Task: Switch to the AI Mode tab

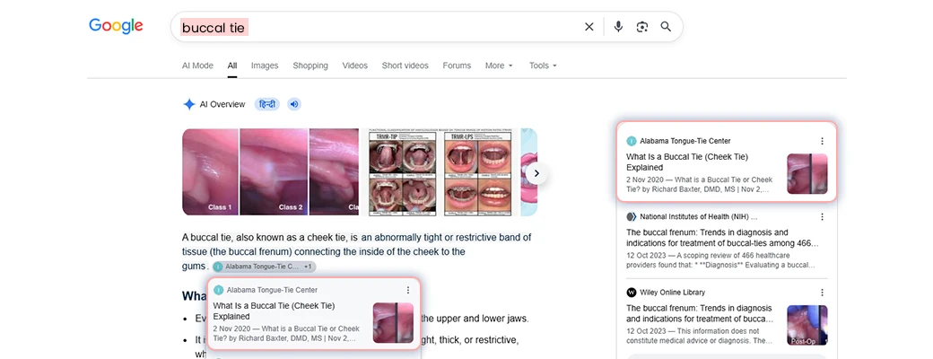Action: 197,66
